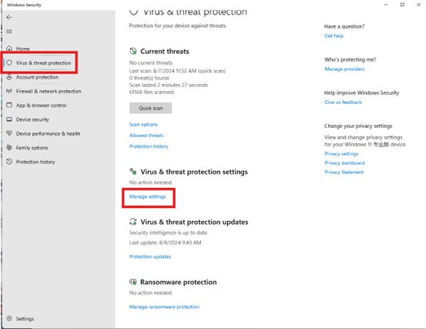Open Manage providers link
The height and width of the screenshot is (329, 426).
(344, 69)
